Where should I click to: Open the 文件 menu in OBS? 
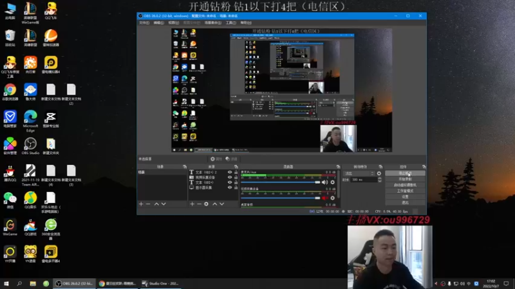[144, 22]
